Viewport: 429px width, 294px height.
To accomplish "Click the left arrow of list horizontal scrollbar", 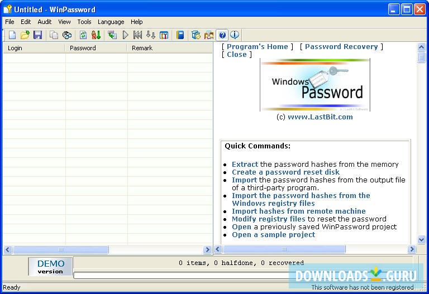I will pos(8,249).
